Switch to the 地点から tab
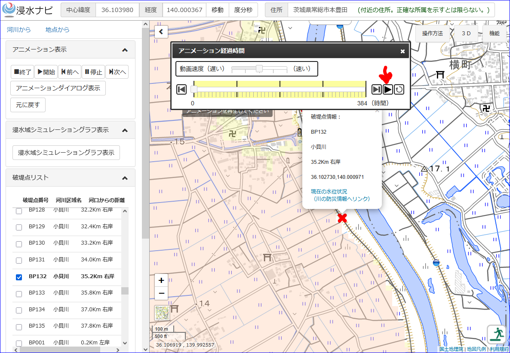 click(x=58, y=30)
